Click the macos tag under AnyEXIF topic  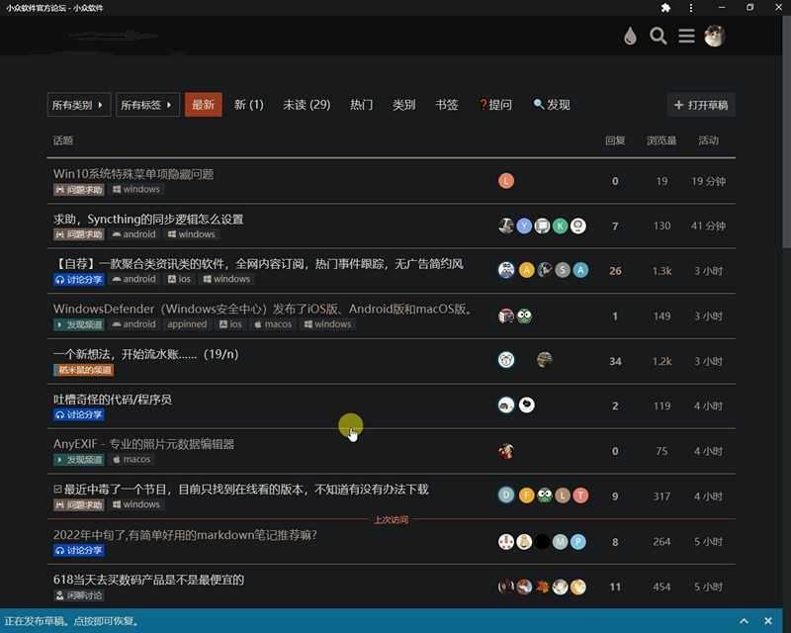click(x=132, y=460)
